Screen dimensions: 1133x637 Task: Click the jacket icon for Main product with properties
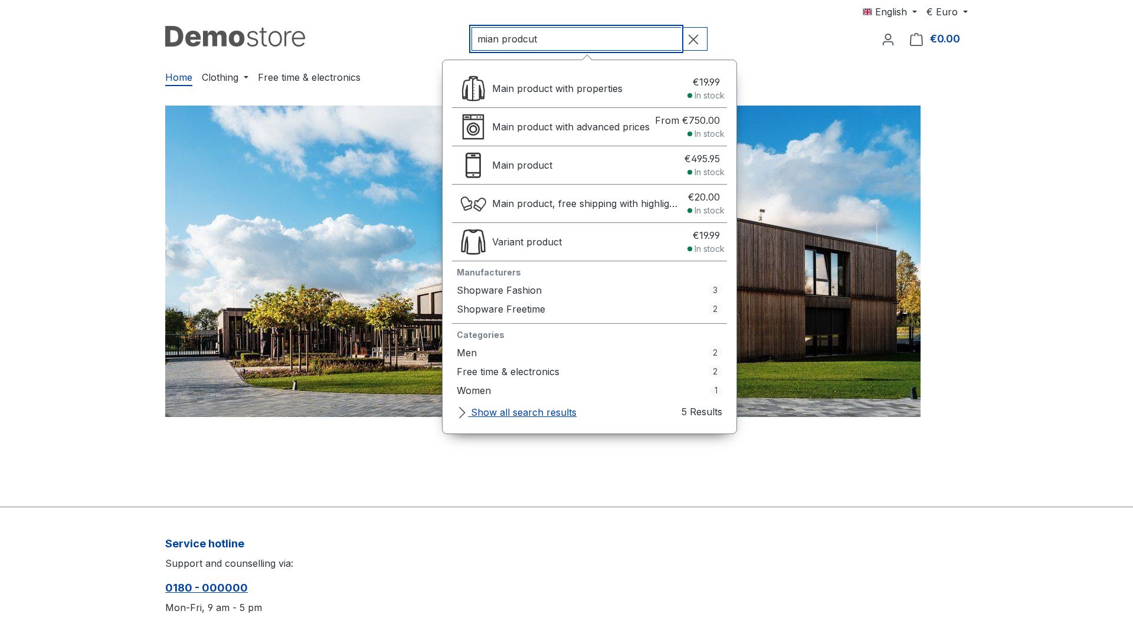click(473, 88)
